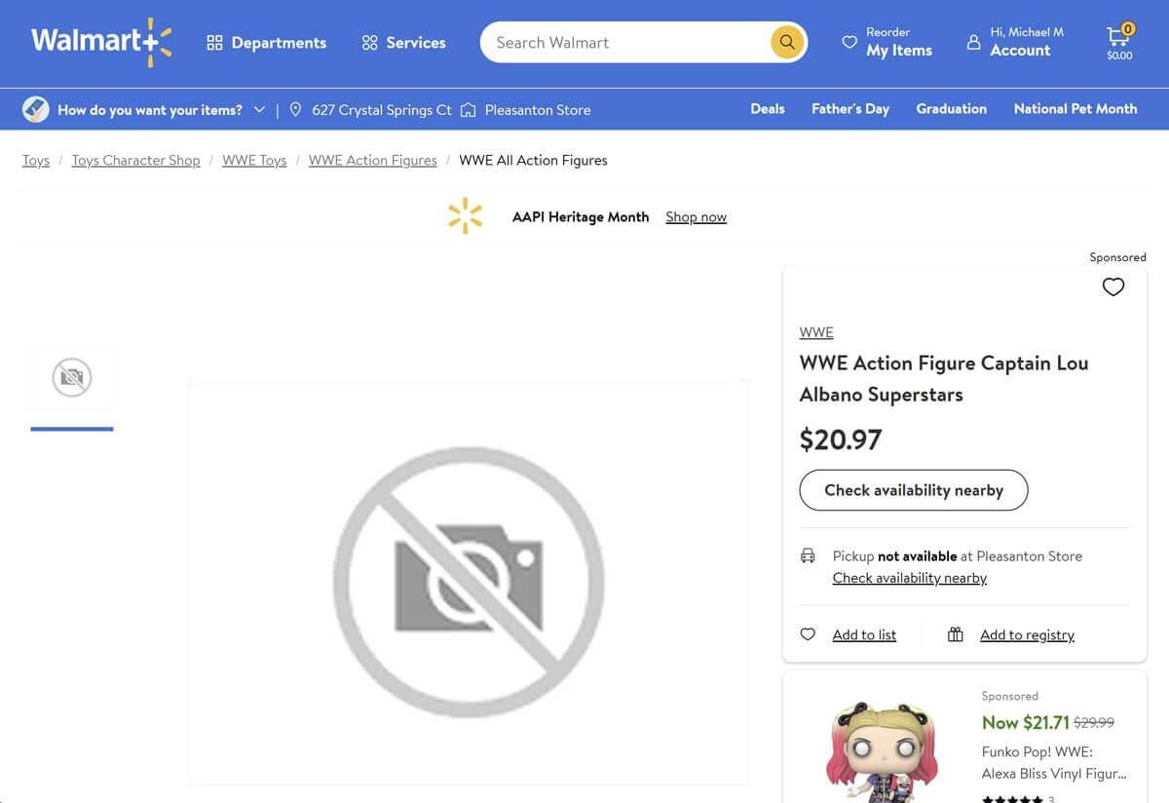Click the AAPI Heritage Month Shop now link

[696, 216]
